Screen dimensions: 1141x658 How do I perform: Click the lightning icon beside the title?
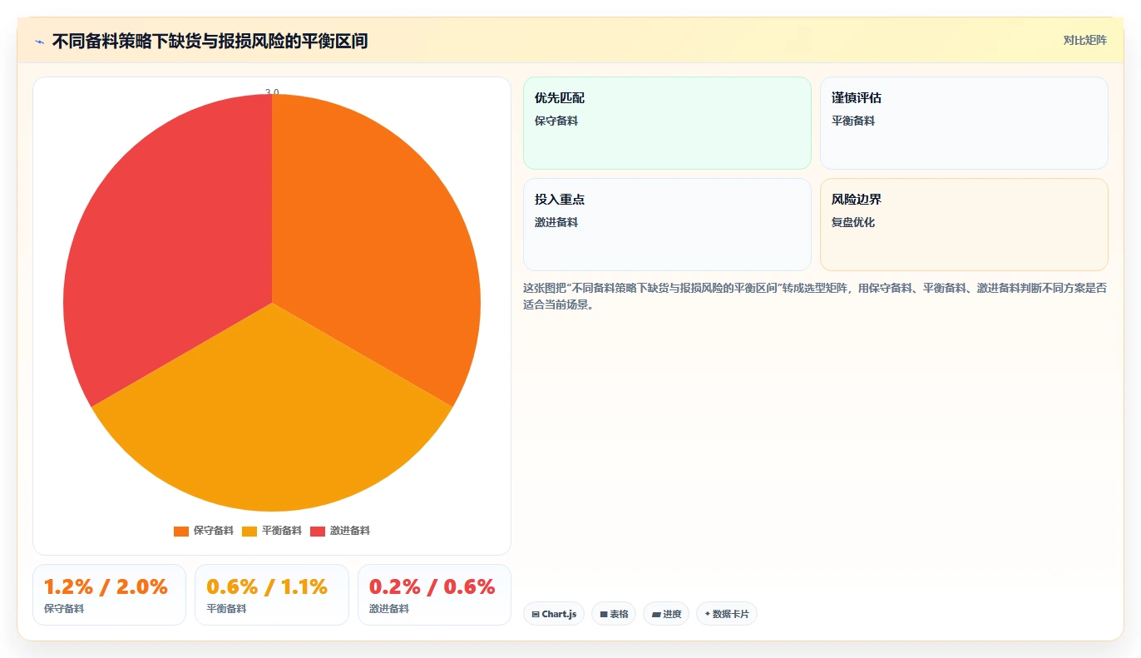(x=39, y=41)
